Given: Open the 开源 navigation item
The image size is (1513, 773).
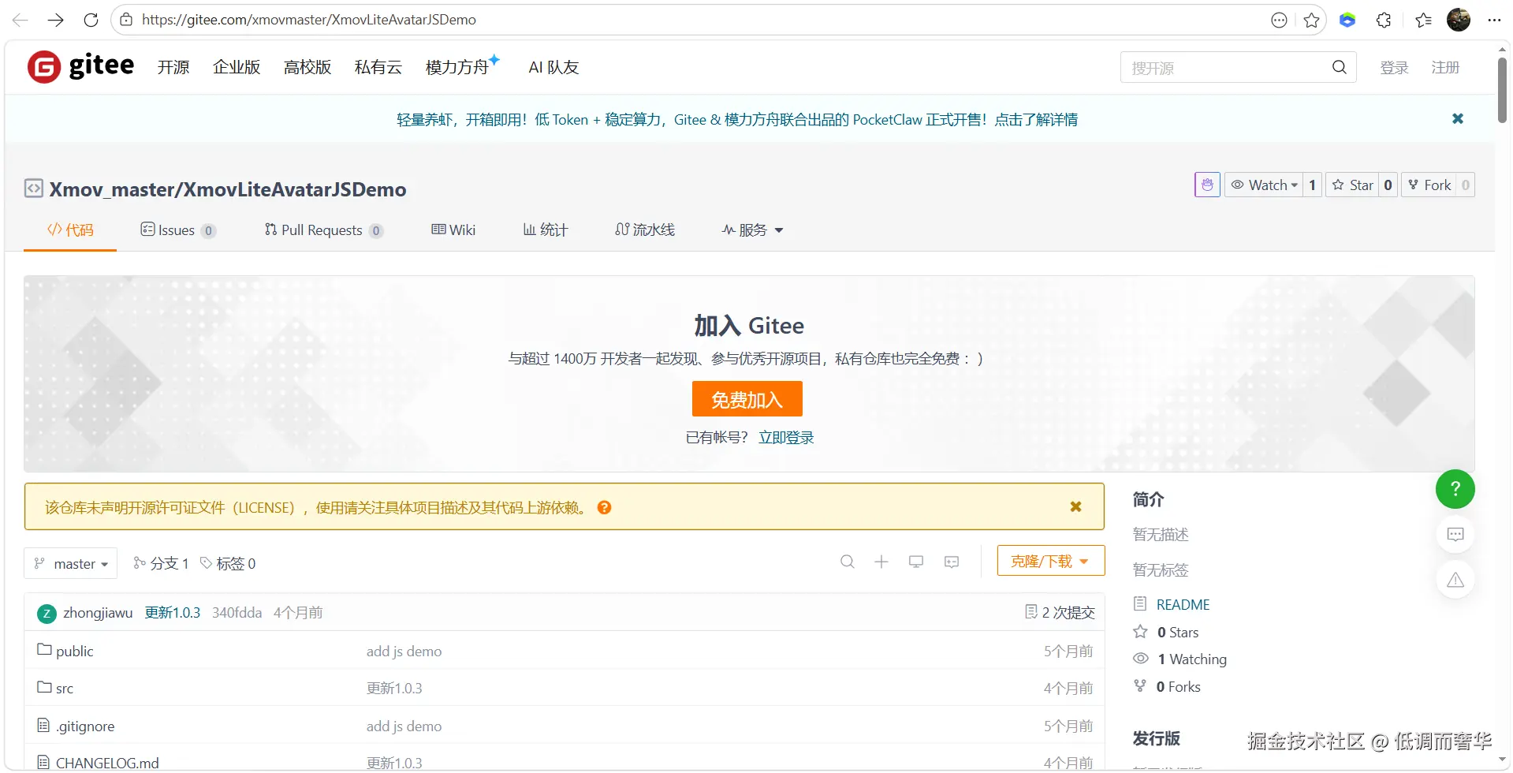Looking at the screenshot, I should (x=173, y=67).
